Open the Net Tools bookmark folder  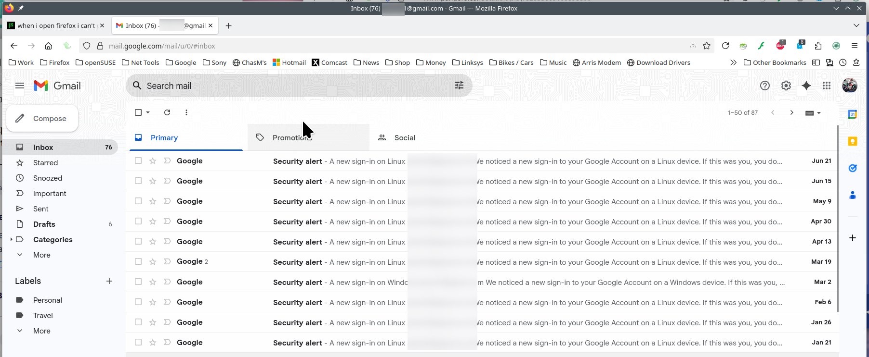pyautogui.click(x=141, y=62)
